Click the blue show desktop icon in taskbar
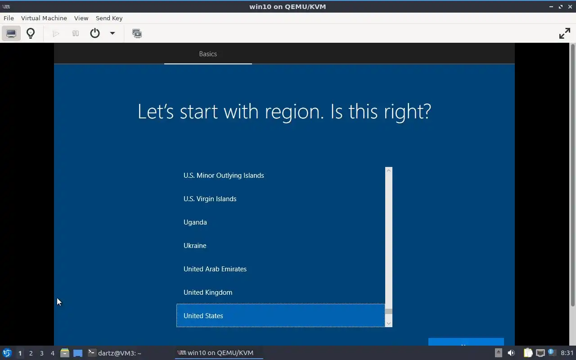 (x=78, y=353)
